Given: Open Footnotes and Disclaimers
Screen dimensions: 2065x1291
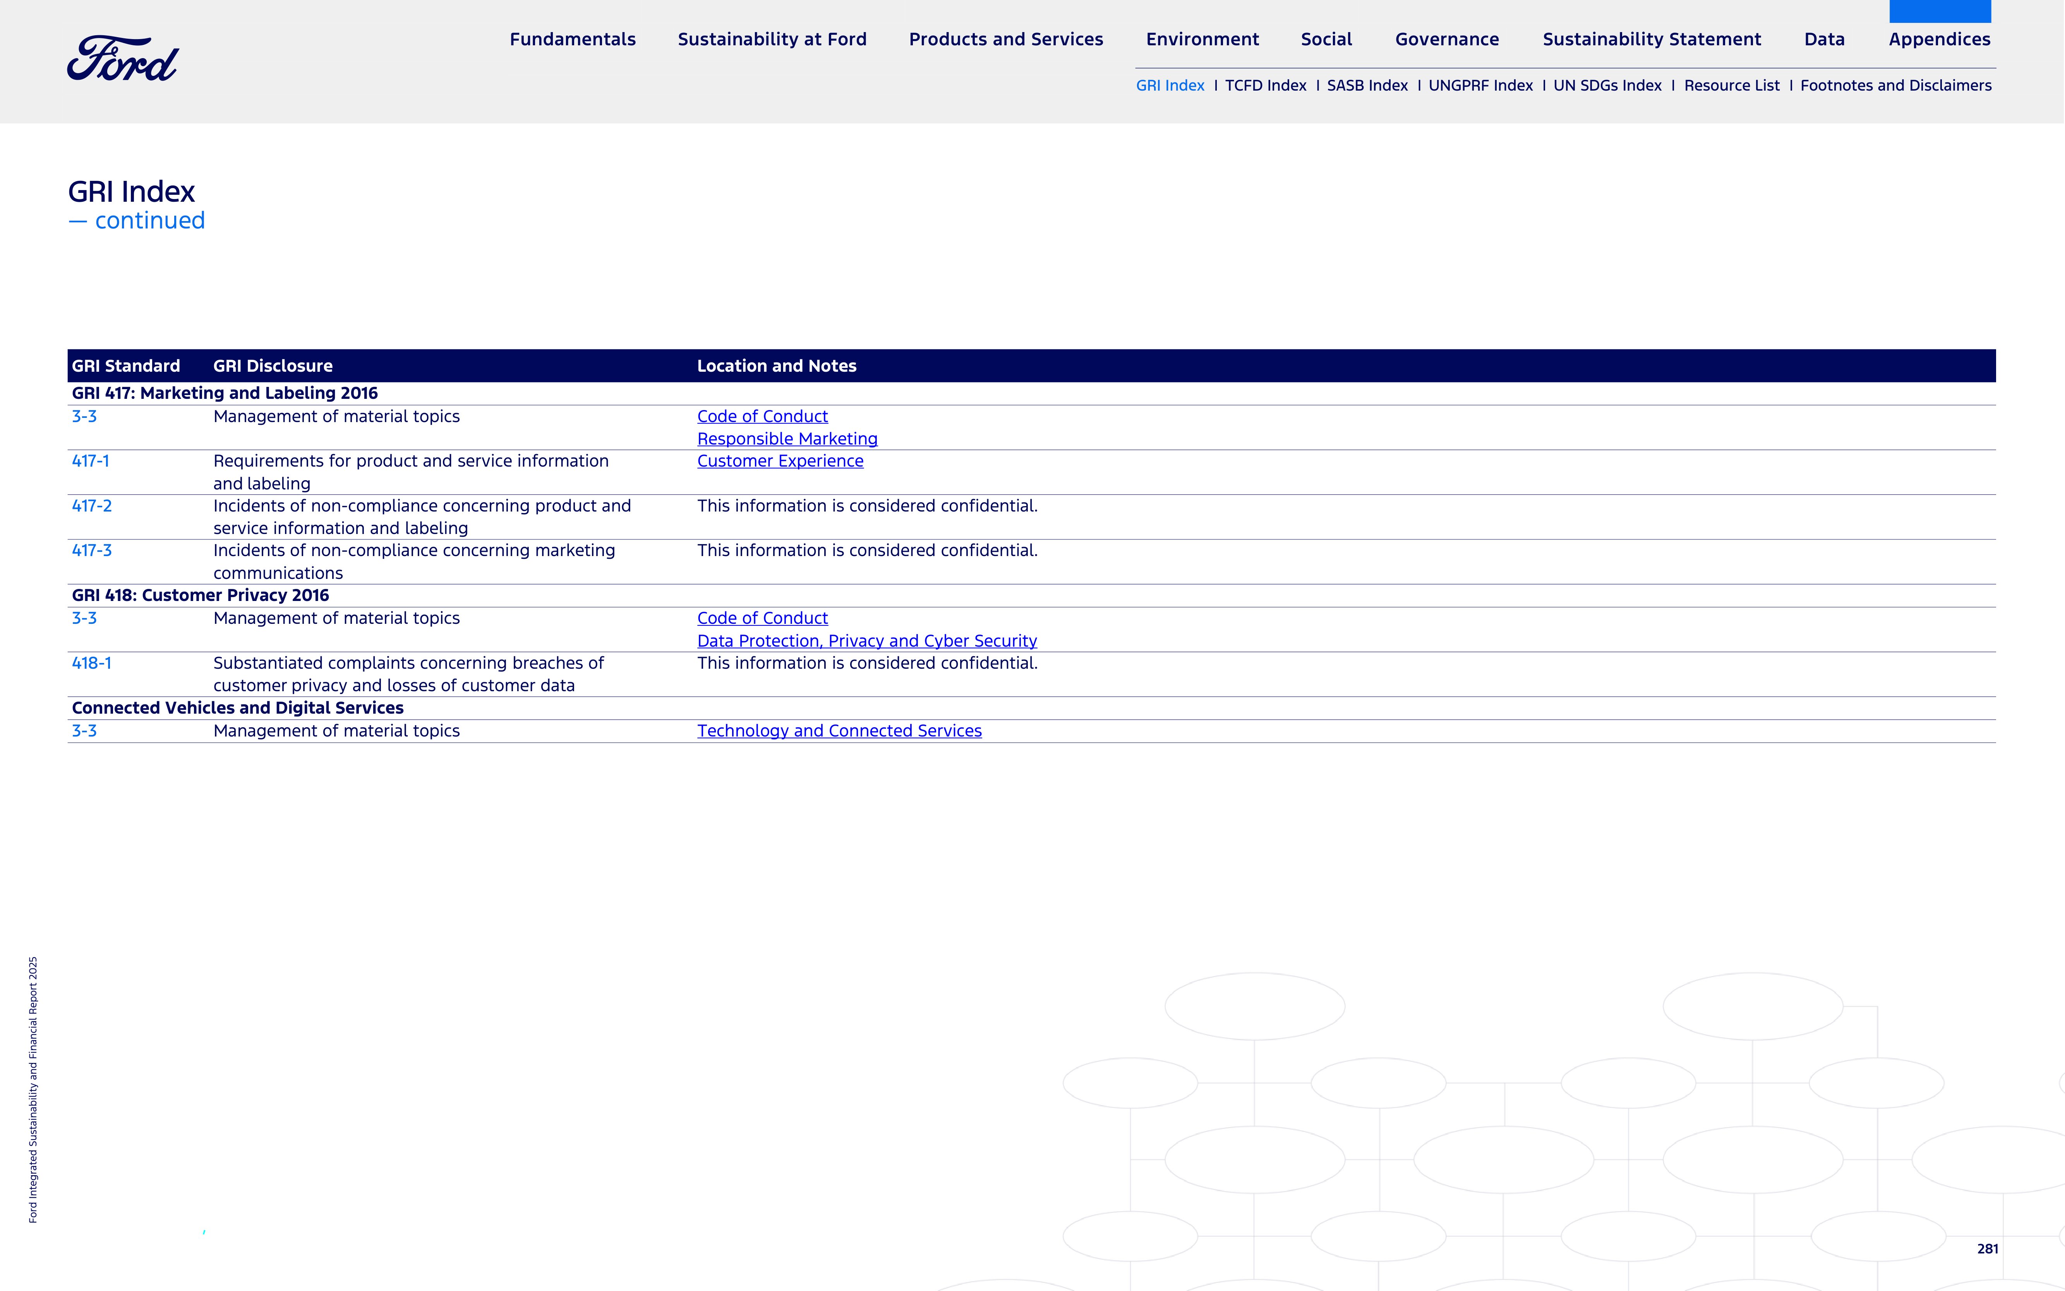Looking at the screenshot, I should point(1895,86).
